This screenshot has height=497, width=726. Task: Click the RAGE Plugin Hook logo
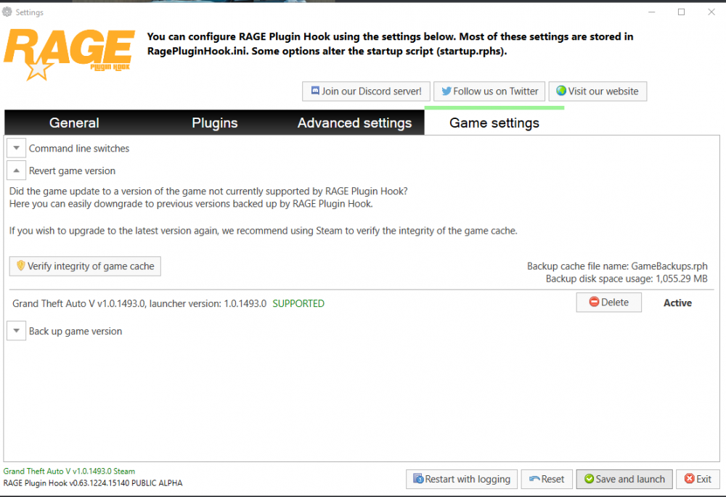(x=70, y=54)
